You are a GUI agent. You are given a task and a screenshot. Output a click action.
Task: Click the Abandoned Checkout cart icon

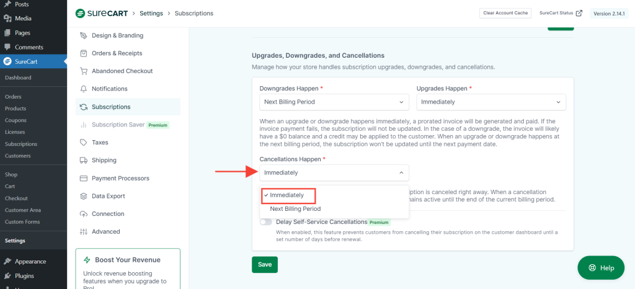84,71
